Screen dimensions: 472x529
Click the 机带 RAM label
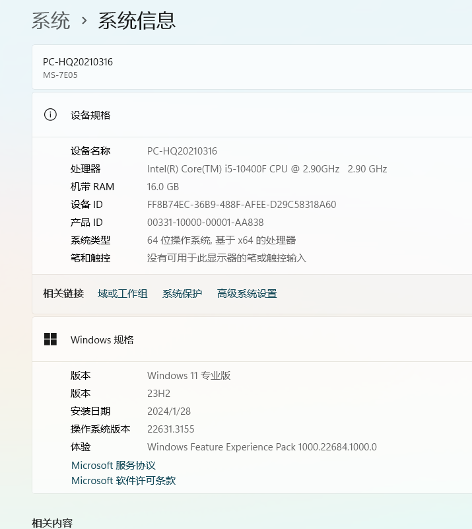click(x=92, y=186)
